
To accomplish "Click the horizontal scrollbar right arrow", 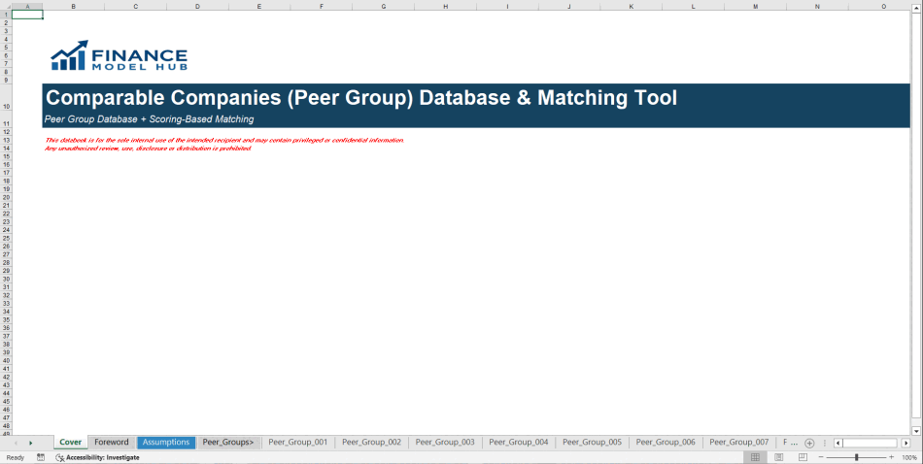I will 906,443.
